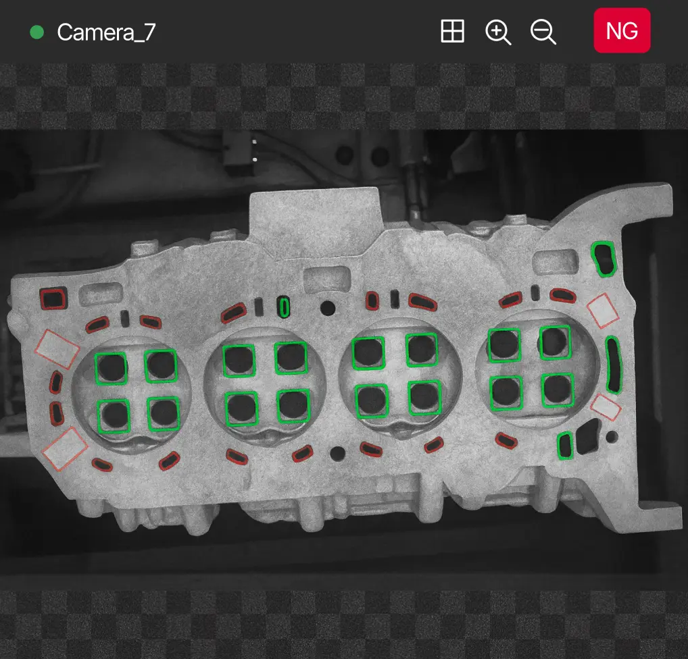
Task: Click the light red square at lower-left corner
Action: [64, 448]
